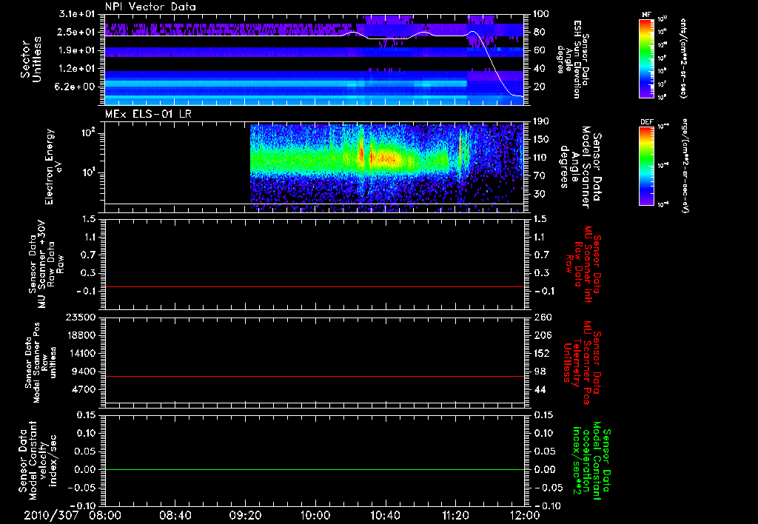Click the '60' sun elevation tick value
Image resolution: width=758 pixels, height=524 pixels.
[539, 50]
